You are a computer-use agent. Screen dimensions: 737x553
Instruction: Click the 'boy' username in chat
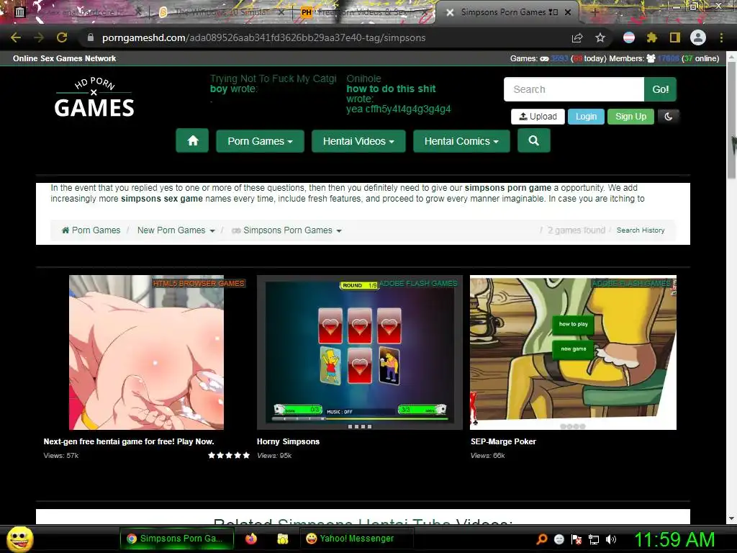tap(219, 89)
